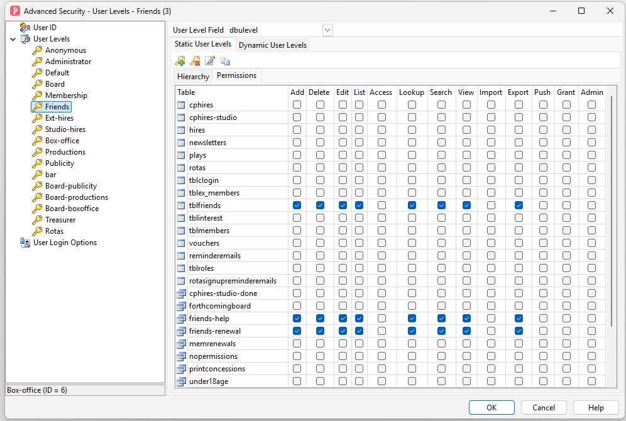Click the Table column header

(231, 92)
